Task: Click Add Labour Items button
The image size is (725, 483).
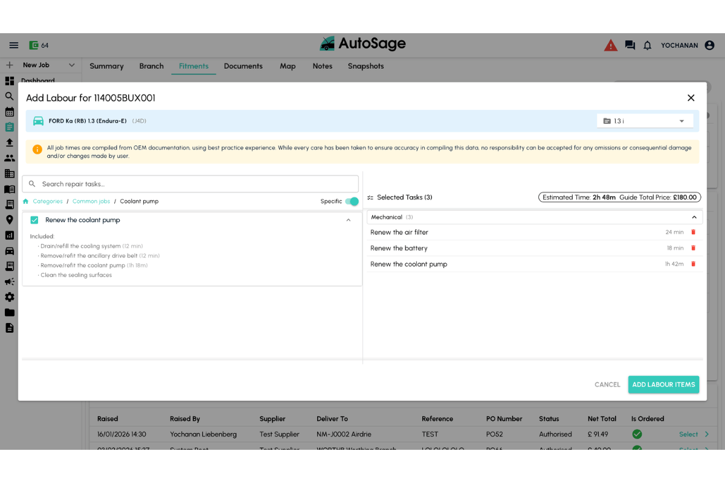Action: click(663, 385)
